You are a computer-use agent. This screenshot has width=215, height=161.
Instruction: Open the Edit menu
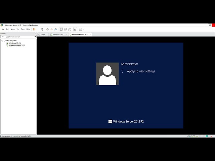(7, 29)
